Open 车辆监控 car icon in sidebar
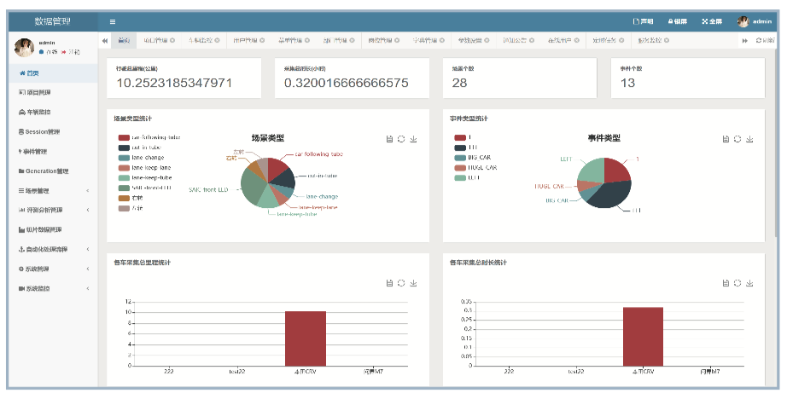This screenshot has height=399, width=787. 21,113
